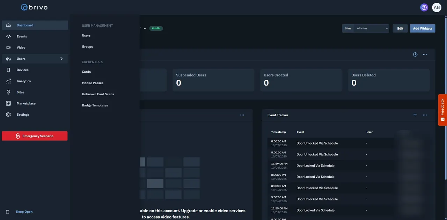The image size is (447, 220).
Task: Click the Event Tracker widget title
Action: tap(278, 115)
